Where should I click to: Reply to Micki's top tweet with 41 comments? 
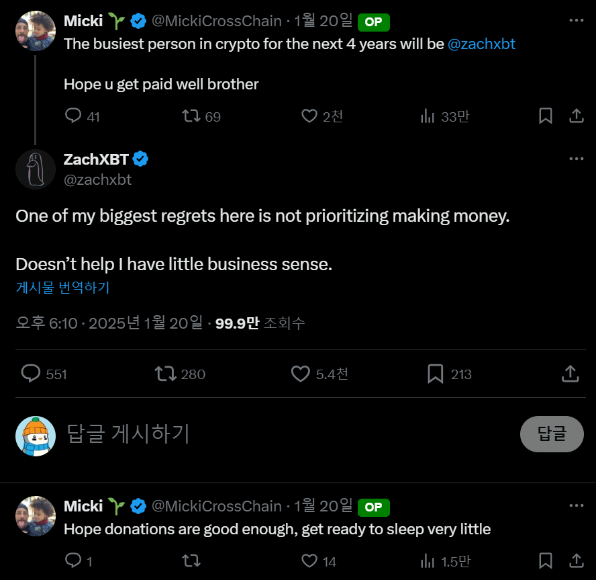tap(73, 116)
